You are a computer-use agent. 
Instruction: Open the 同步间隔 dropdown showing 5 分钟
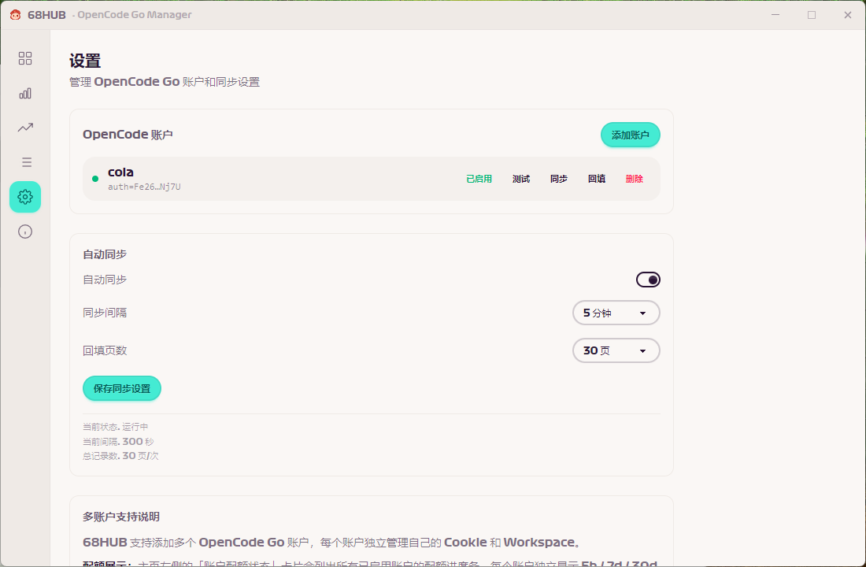616,313
